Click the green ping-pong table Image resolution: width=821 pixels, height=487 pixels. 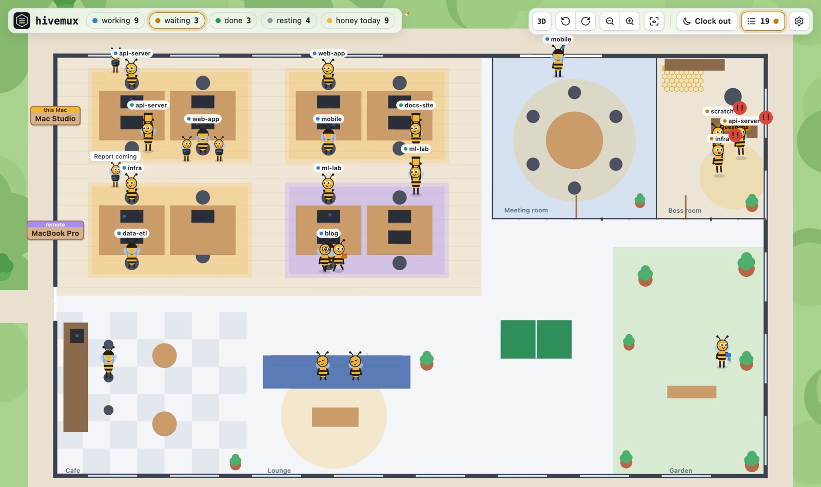536,339
